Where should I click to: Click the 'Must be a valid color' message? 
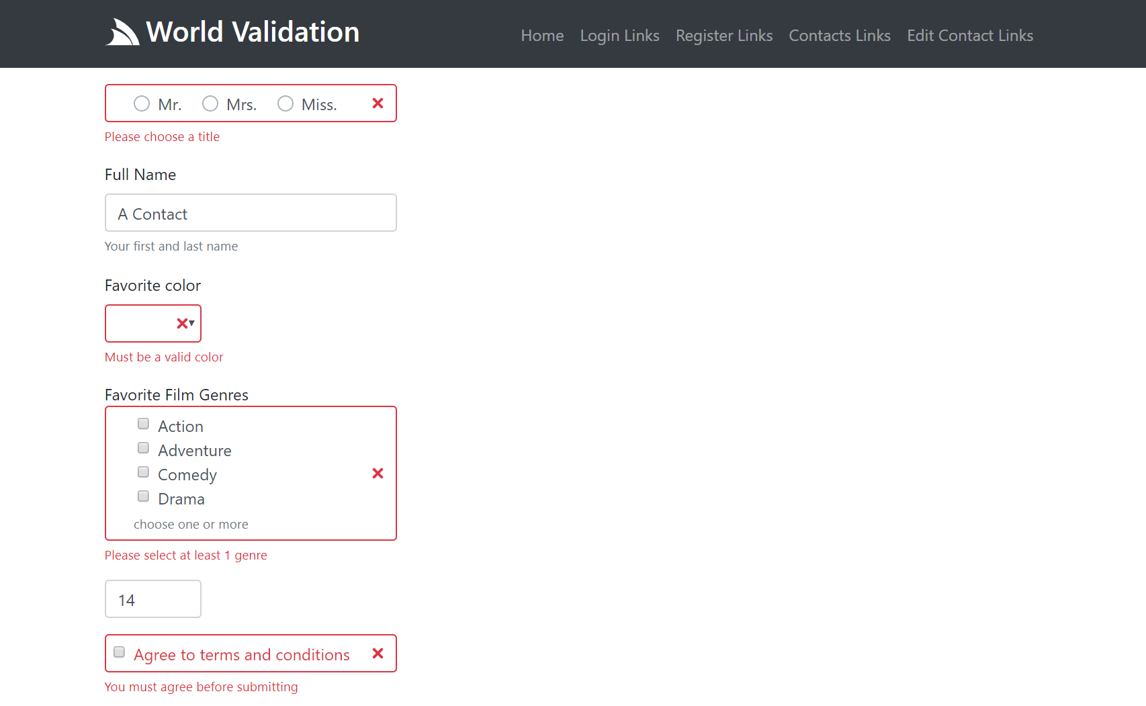(x=164, y=357)
